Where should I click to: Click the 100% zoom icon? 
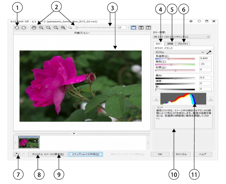pyautogui.click(x=62, y=28)
